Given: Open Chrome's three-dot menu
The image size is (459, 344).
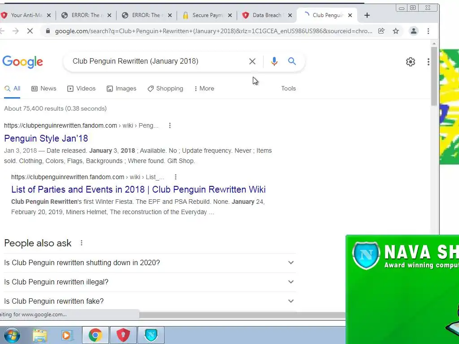Looking at the screenshot, I should click(428, 31).
